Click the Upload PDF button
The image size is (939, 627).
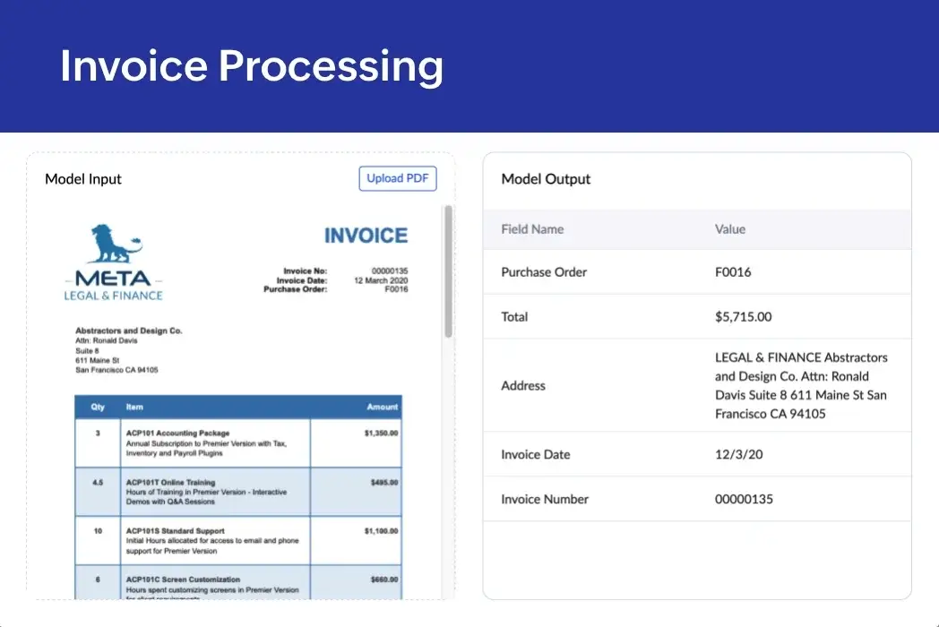[398, 178]
